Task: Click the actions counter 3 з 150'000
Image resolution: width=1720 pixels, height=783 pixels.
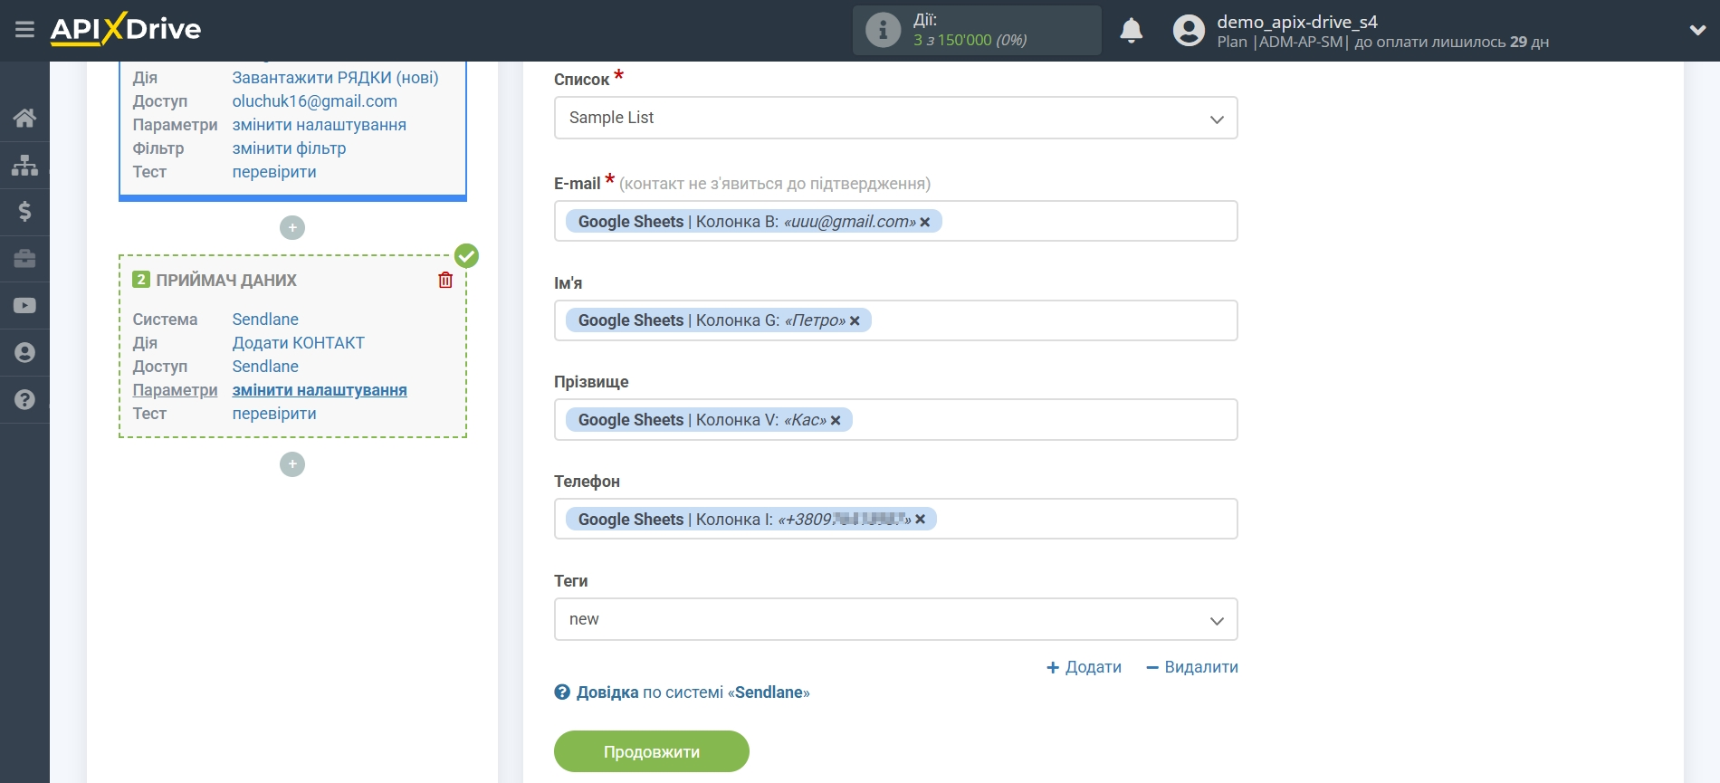Action: [x=970, y=41]
